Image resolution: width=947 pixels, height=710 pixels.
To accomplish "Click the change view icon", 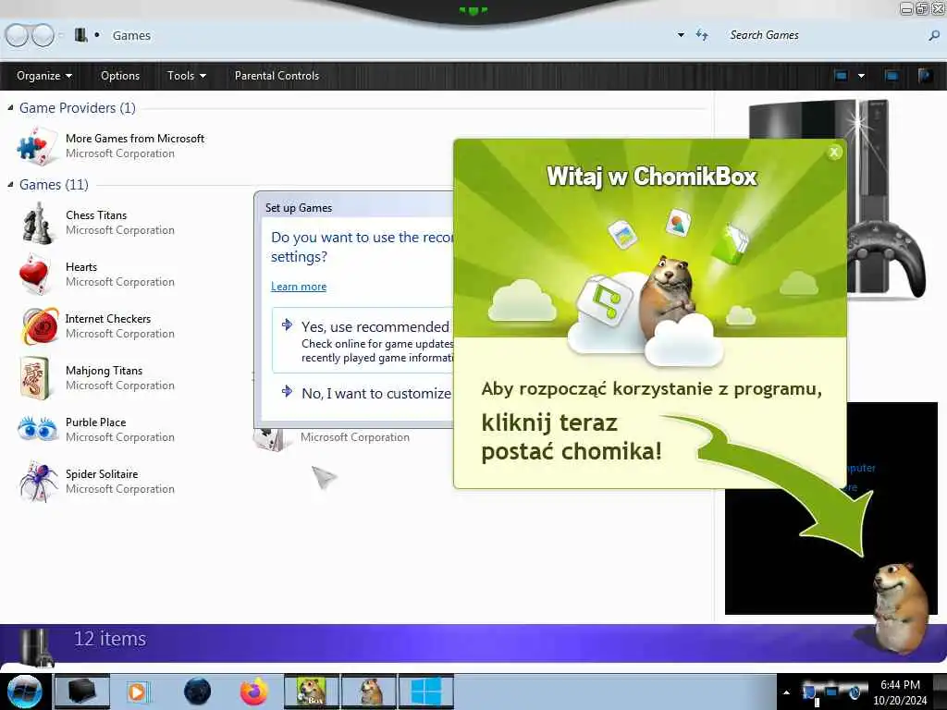I will click(841, 76).
